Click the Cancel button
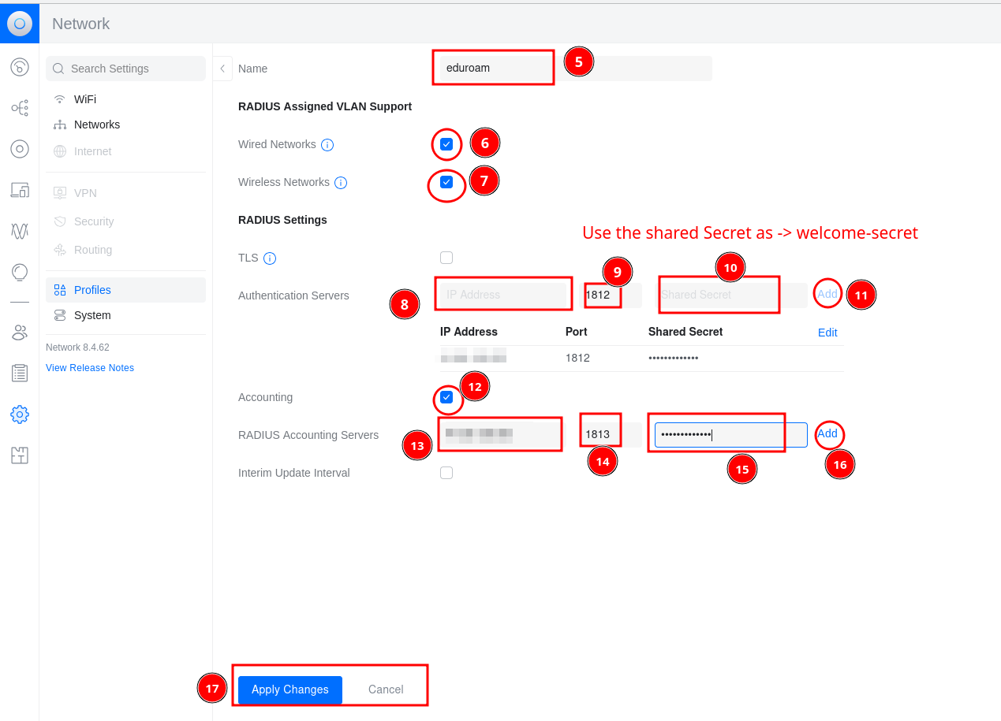The image size is (1001, 721). (x=386, y=689)
